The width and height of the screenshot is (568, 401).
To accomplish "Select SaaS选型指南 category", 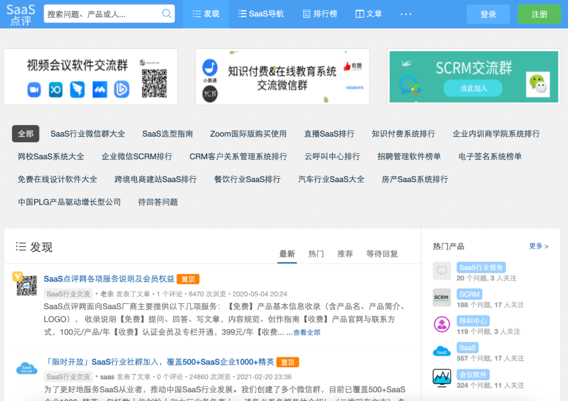I will coord(167,134).
